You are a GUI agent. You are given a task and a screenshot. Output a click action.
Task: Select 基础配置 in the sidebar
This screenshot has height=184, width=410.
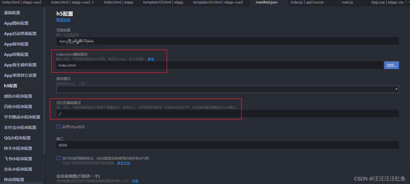click(12, 13)
